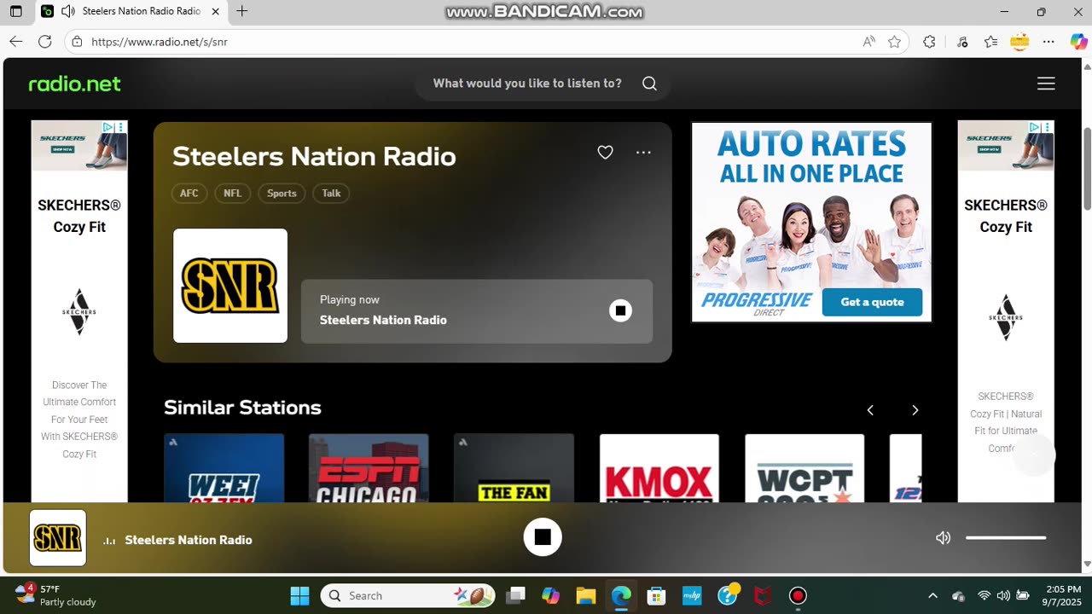Add Steelers Nation Radio to favorites heart

tap(605, 153)
